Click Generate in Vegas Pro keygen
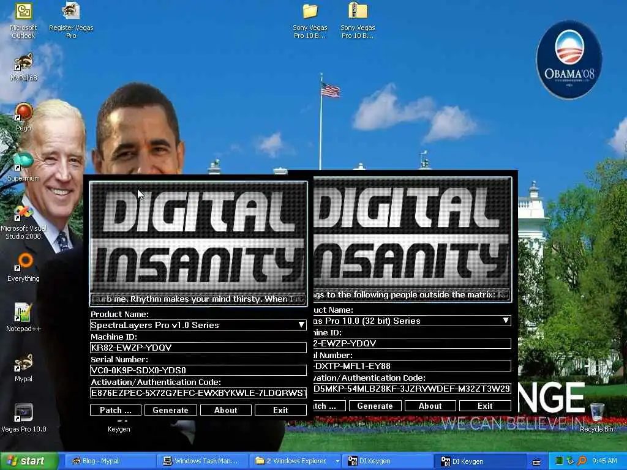Screen dimensions: 627x470 [375, 406]
